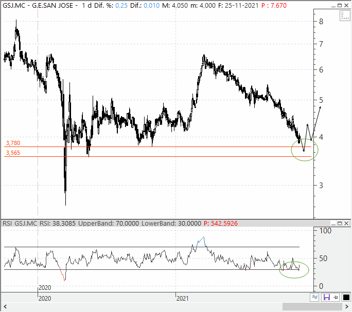Close the GSJ.MC price chart pane
Image resolution: width=352 pixels, height=312 pixels.
pos(346,5)
